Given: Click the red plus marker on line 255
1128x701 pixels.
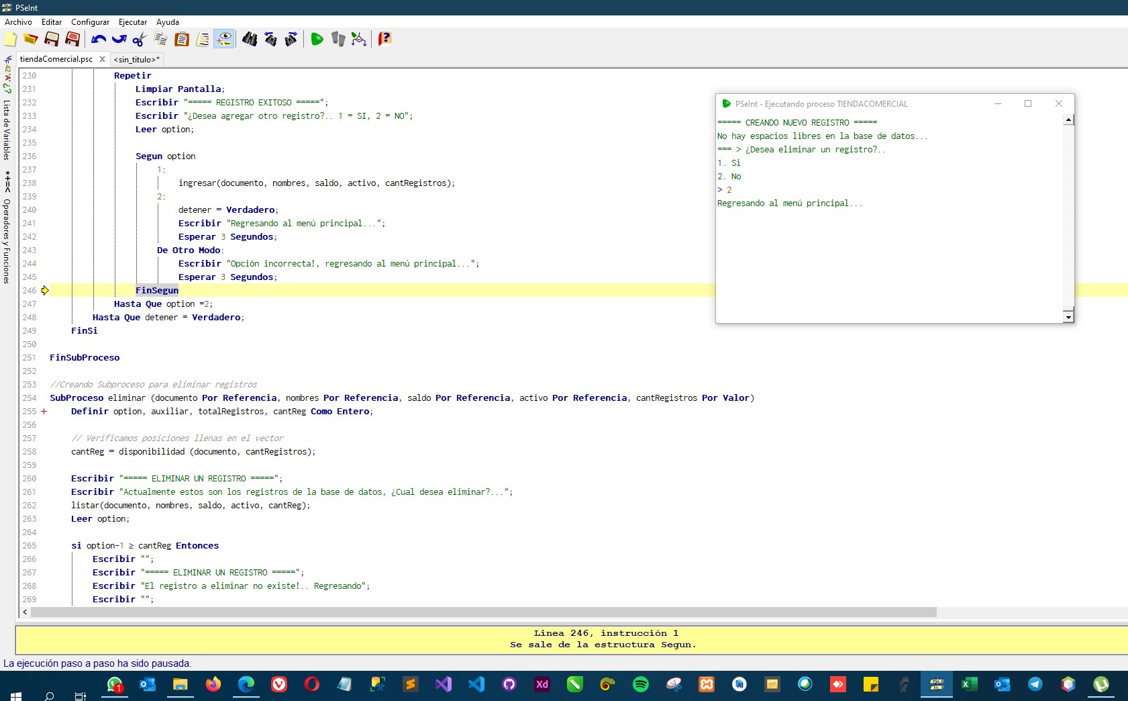Looking at the screenshot, I should [x=44, y=412].
